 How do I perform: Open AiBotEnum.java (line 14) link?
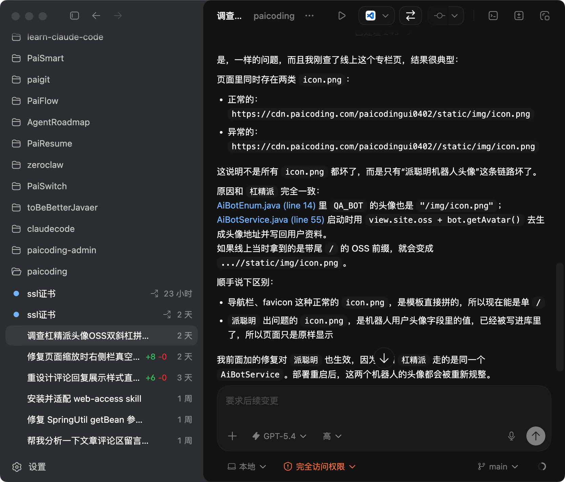point(266,205)
